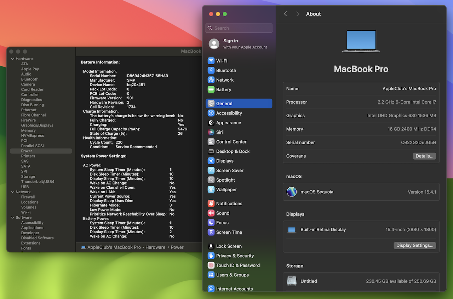453x299 pixels.
Task: Open the Users & Groups icon
Action: [211, 275]
